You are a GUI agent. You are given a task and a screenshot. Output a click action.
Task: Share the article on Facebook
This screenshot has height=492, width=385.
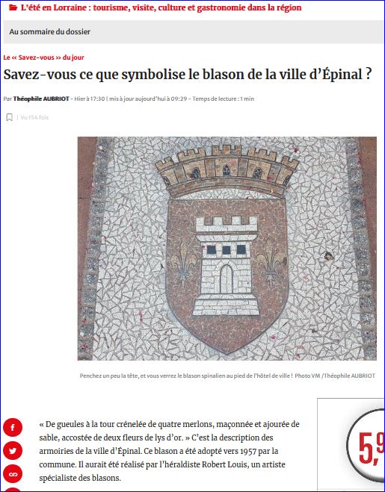(13, 427)
